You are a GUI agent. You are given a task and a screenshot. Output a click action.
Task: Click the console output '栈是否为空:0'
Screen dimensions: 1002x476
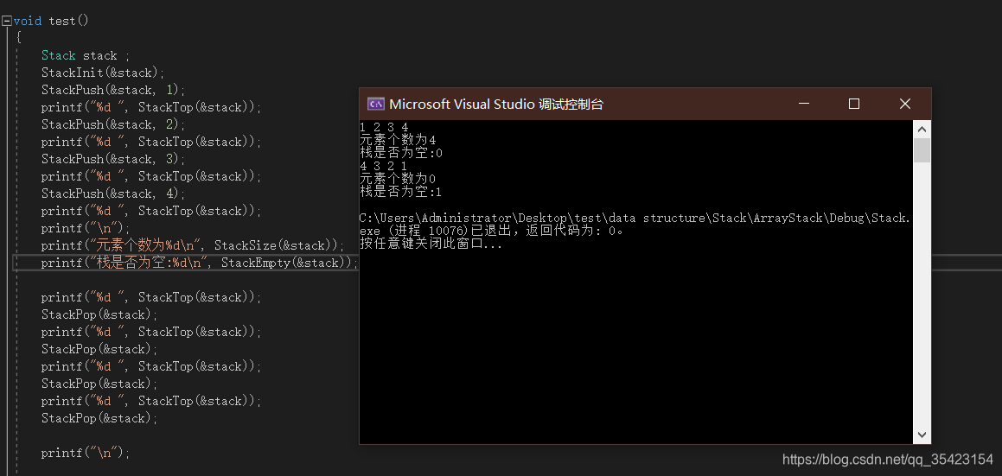(401, 154)
